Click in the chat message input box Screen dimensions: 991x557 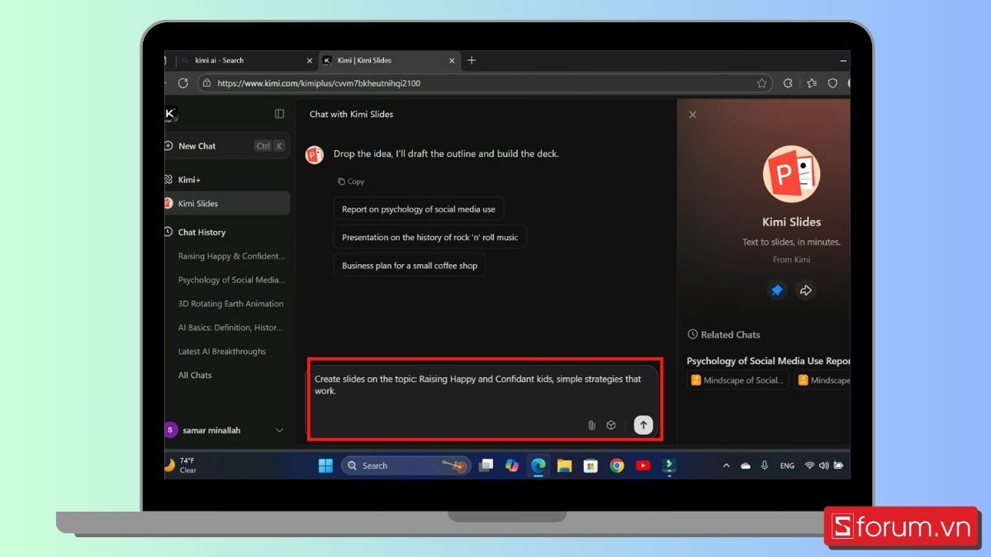click(484, 402)
